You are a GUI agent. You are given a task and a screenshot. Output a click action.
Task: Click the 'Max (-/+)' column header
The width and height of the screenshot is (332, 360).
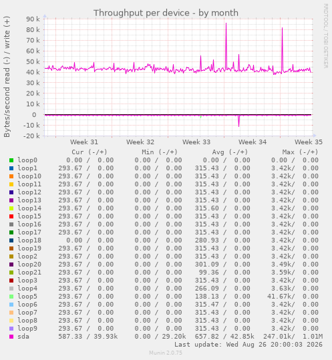[300, 152]
